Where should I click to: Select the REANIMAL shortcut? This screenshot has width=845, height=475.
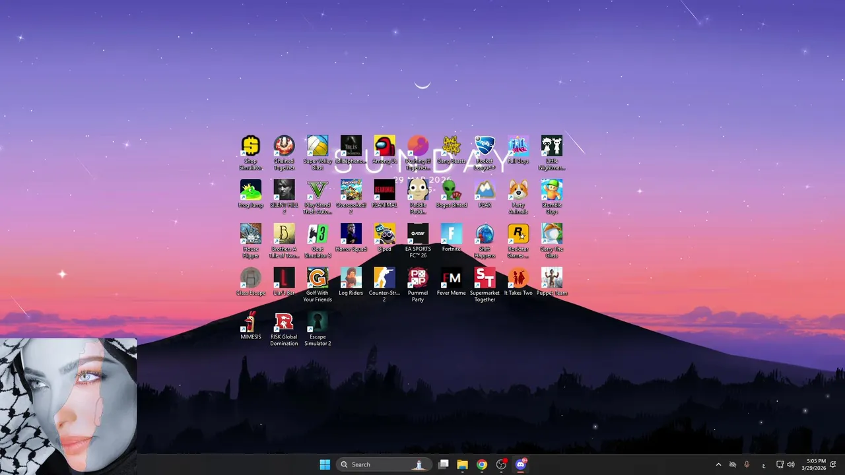click(x=384, y=194)
